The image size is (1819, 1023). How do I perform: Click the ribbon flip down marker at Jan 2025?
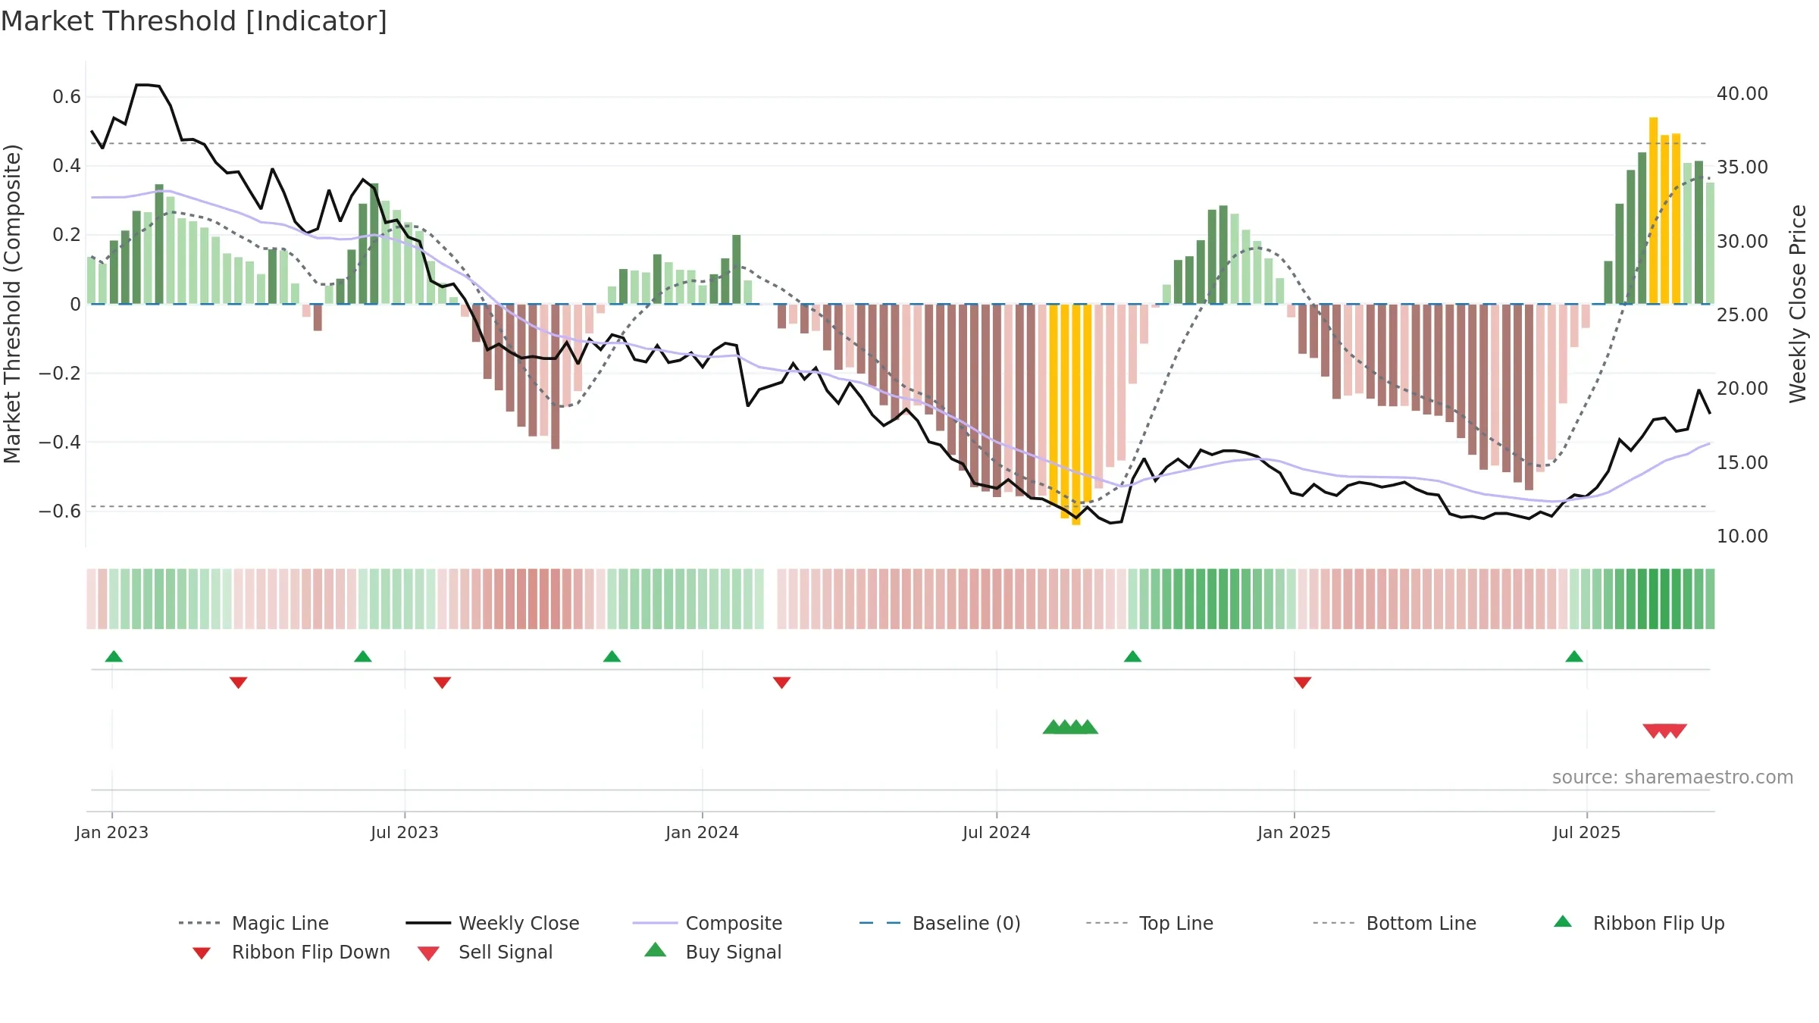coord(1303,683)
